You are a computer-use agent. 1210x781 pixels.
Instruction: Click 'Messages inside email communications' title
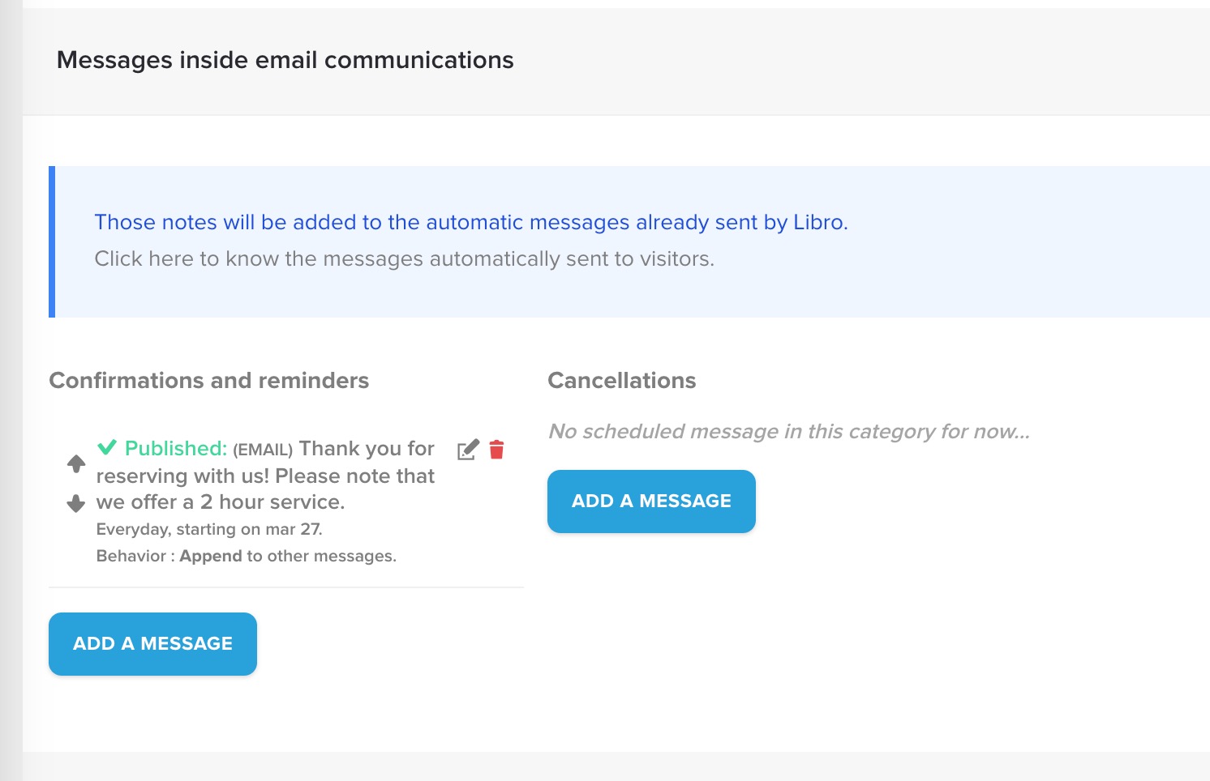(285, 60)
